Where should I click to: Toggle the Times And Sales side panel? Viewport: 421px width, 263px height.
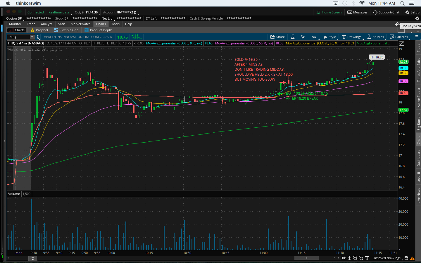418,70
